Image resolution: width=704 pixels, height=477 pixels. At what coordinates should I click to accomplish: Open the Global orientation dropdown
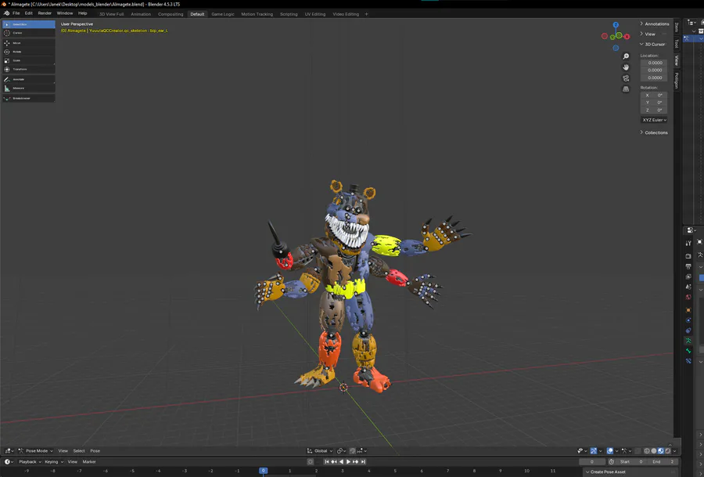coord(320,450)
